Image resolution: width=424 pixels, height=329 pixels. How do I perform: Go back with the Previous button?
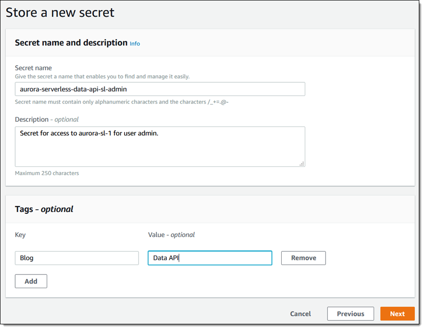point(351,313)
